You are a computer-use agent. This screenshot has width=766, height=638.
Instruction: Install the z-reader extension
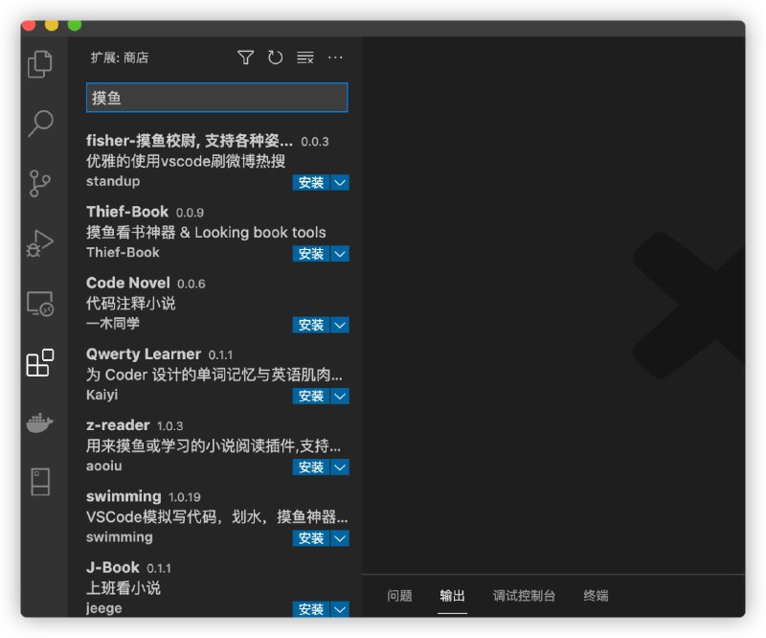click(x=311, y=467)
